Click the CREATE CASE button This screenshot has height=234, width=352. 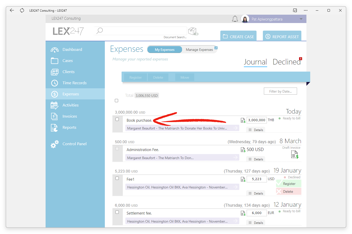coord(238,36)
